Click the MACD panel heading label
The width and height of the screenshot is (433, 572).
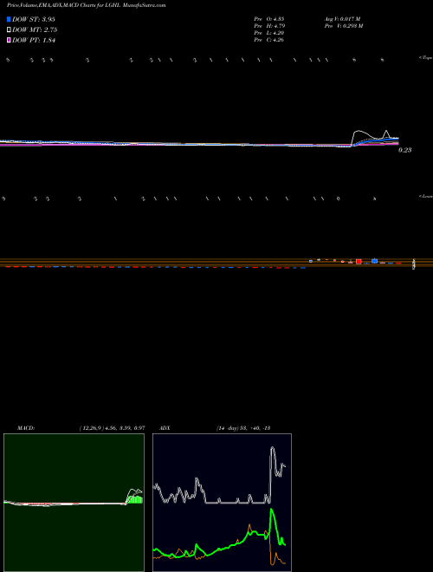pyautogui.click(x=26, y=428)
